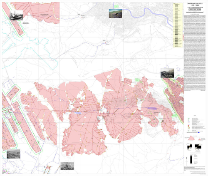This screenshot has width=208, height=176.
Task: Click the Cambrian Colliery 1872-1966 title
Action: [x=194, y=4]
